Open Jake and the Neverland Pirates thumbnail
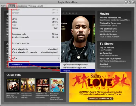136x106 pixels. (57, 85)
